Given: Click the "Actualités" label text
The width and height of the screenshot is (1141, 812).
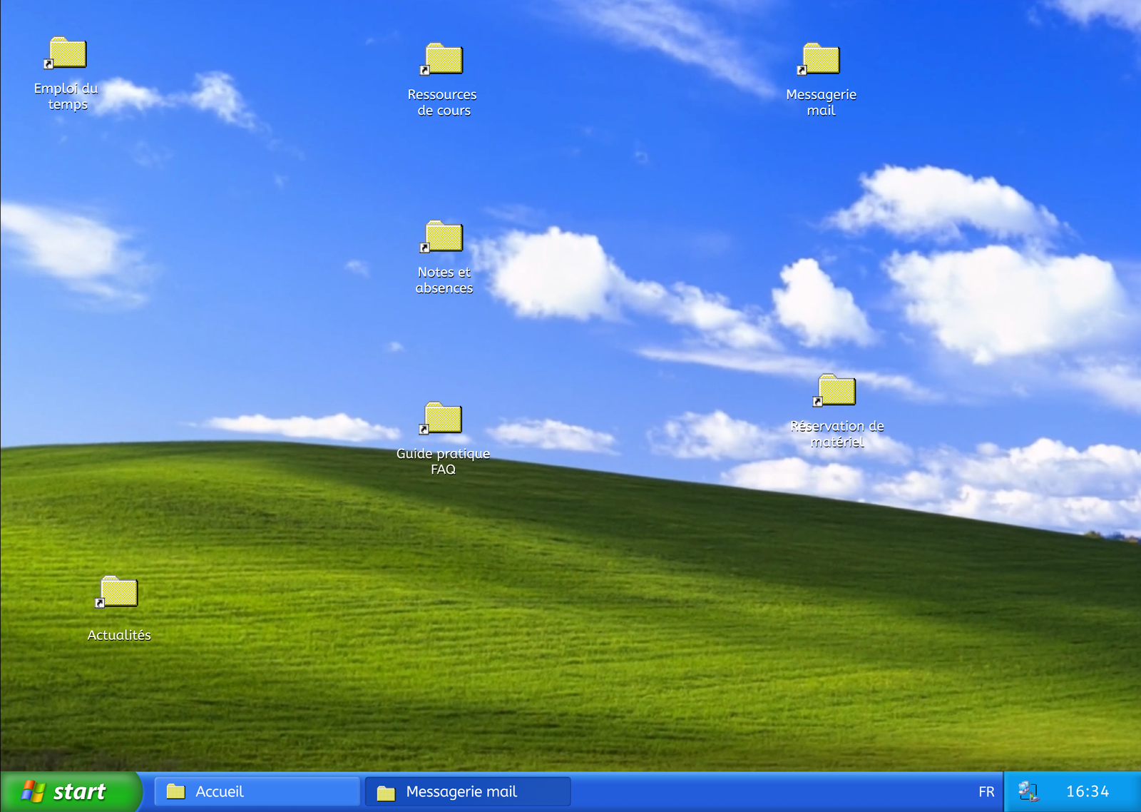Looking at the screenshot, I should [x=119, y=635].
